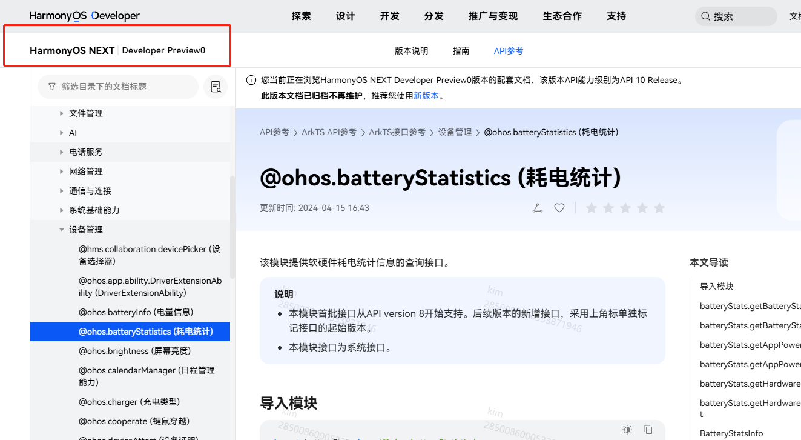Image resolution: width=801 pixels, height=440 pixels.
Task: Expand the 系统基础能力 tree node
Action: tap(62, 210)
